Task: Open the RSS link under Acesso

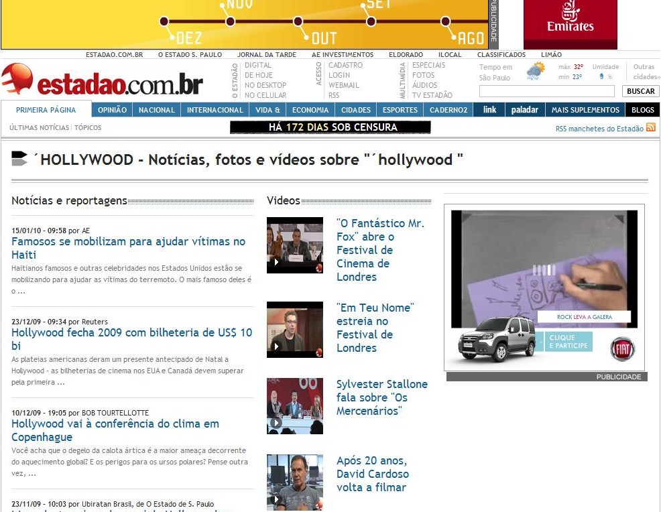Action: pyautogui.click(x=334, y=95)
